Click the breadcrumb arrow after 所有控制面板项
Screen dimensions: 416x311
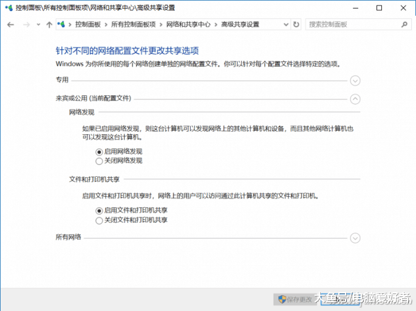coord(161,25)
